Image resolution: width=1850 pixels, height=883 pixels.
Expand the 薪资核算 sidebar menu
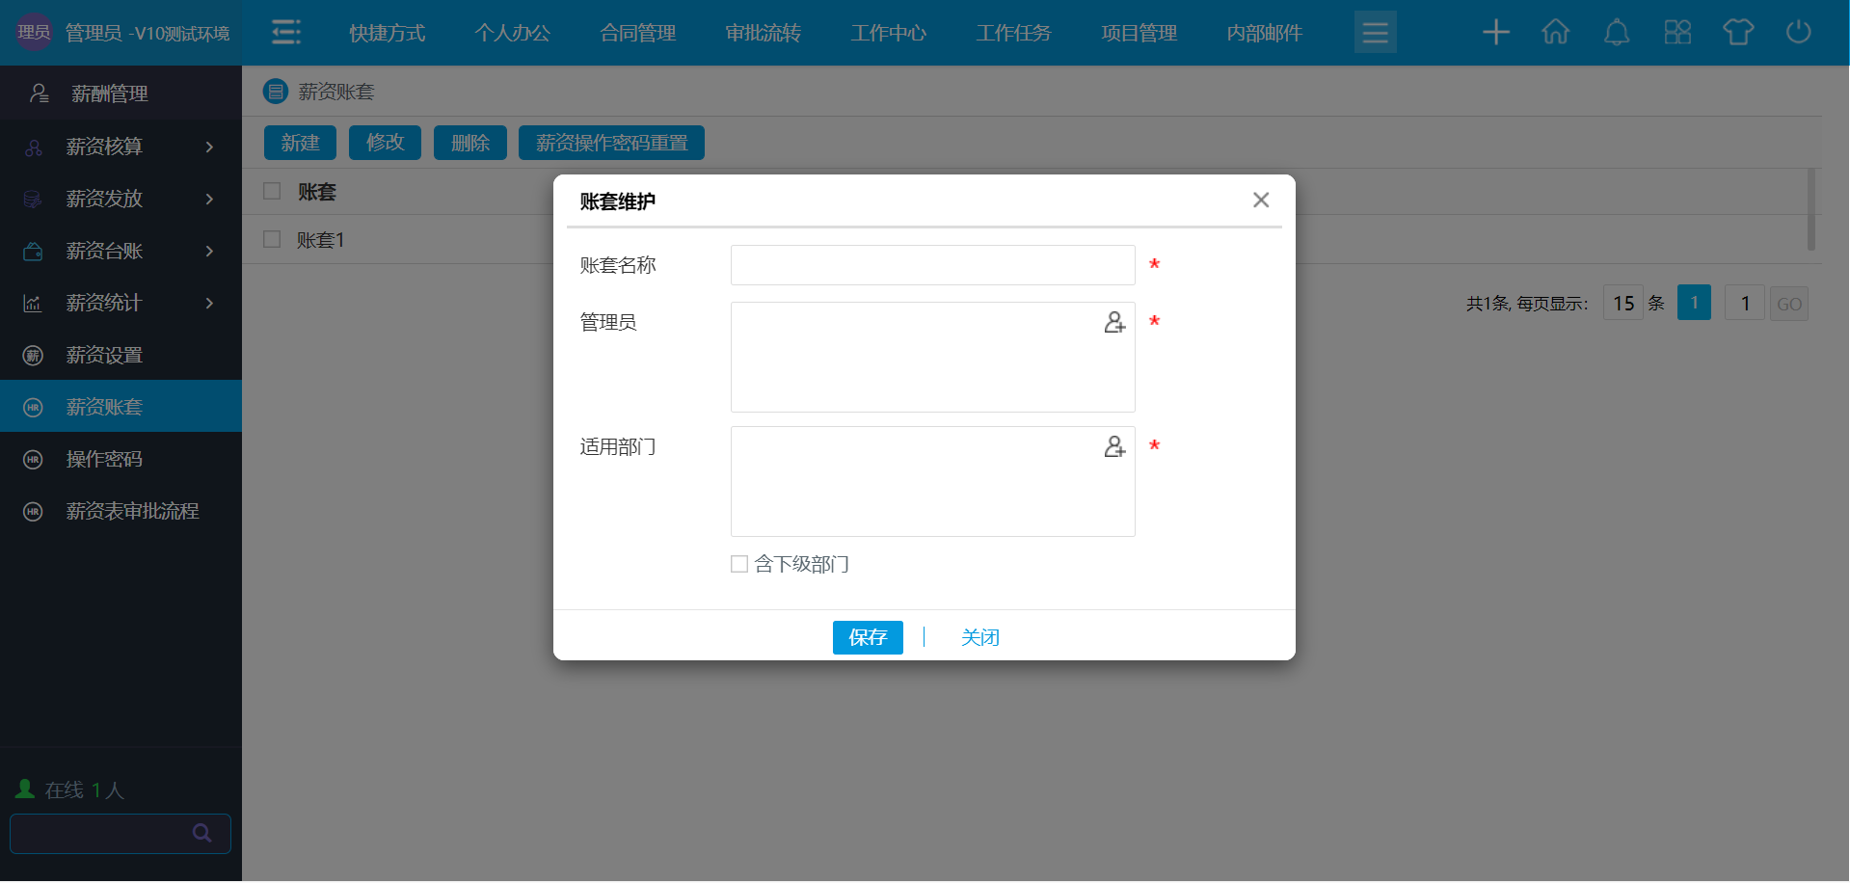pyautogui.click(x=121, y=147)
